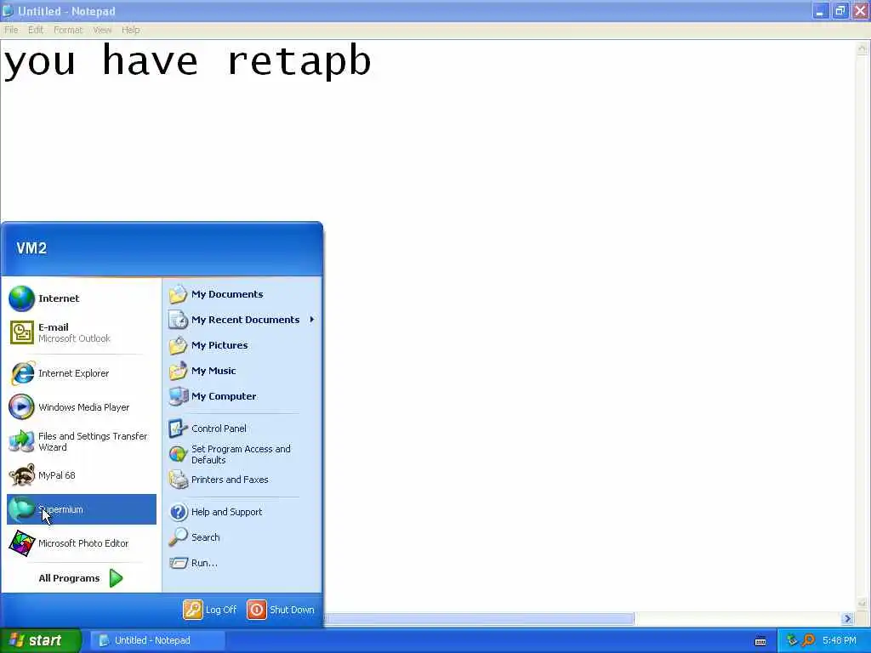This screenshot has height=653, width=871.
Task: Open the MyPal 68 raccoon icon
Action: 22,475
